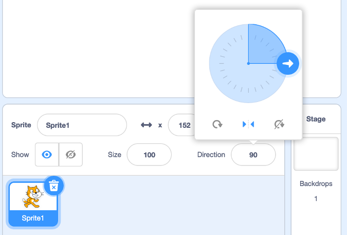Click the Sprite1 name label on sprite tile
The width and height of the screenshot is (347, 235).
click(x=33, y=218)
